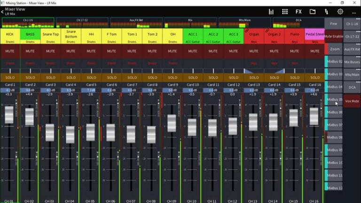This screenshot has width=361, height=203.
Task: Switch to the Mtx/Main layer button
Action: click(352, 75)
